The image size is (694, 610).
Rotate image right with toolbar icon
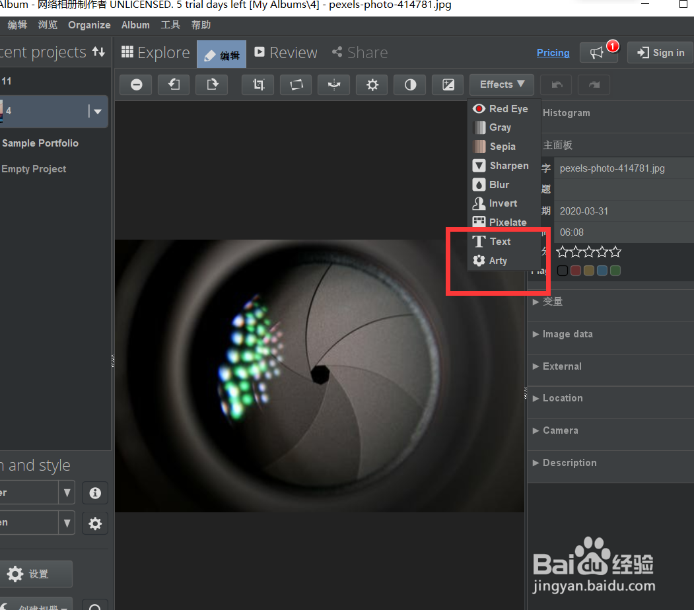click(212, 85)
